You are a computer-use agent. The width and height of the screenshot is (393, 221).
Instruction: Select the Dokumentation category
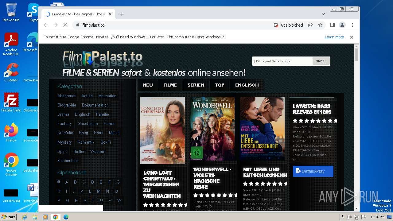click(95, 105)
